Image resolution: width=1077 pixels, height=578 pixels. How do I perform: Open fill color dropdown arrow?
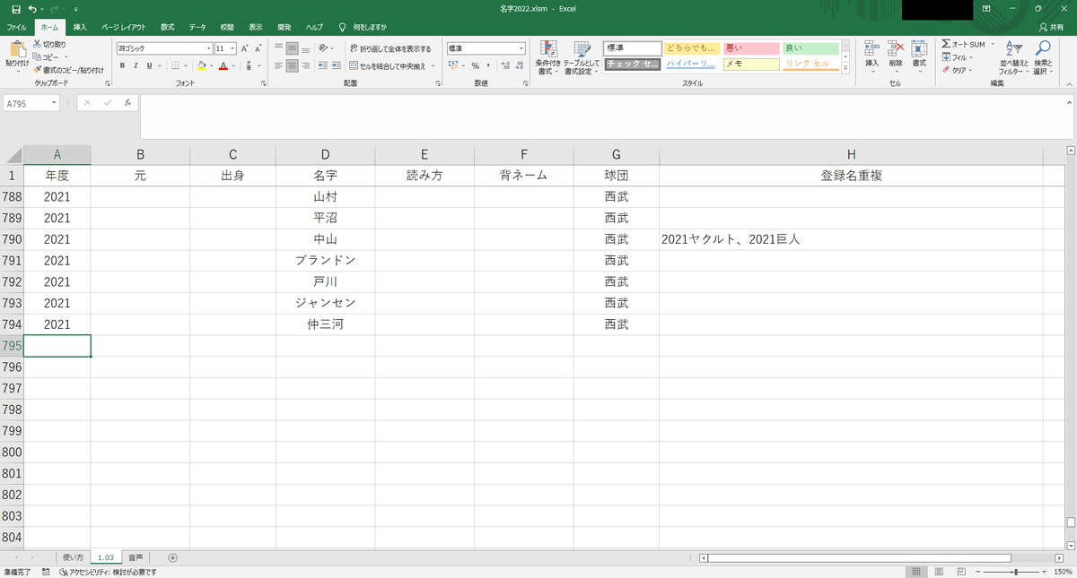tap(212, 65)
